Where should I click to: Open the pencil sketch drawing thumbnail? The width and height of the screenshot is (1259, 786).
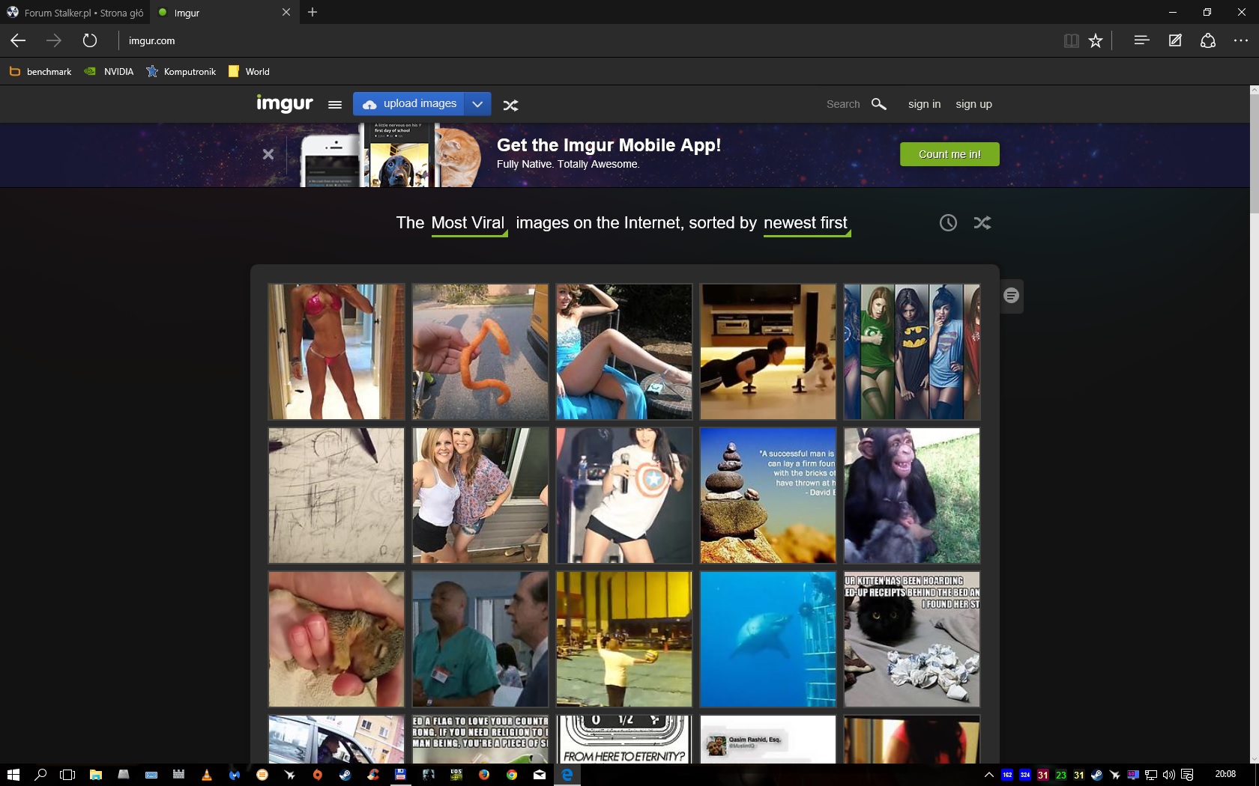coord(336,496)
